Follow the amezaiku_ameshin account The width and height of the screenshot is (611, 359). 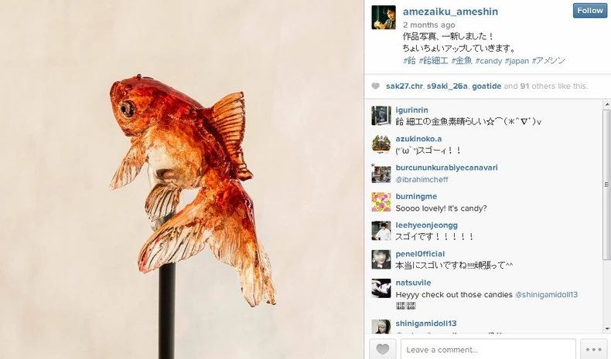click(590, 11)
